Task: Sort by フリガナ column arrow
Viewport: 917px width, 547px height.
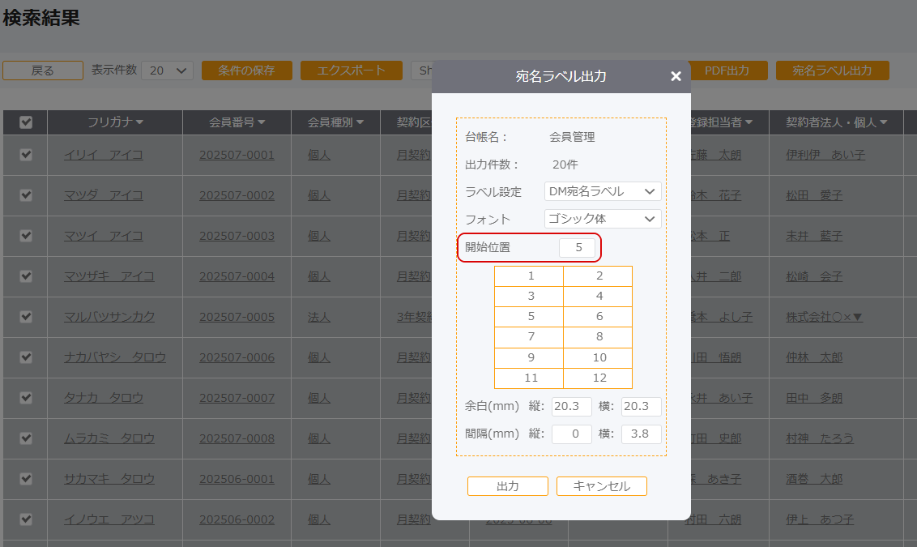Action: (139, 122)
